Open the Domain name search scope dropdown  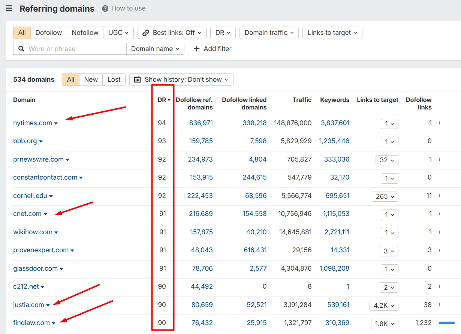tap(155, 49)
